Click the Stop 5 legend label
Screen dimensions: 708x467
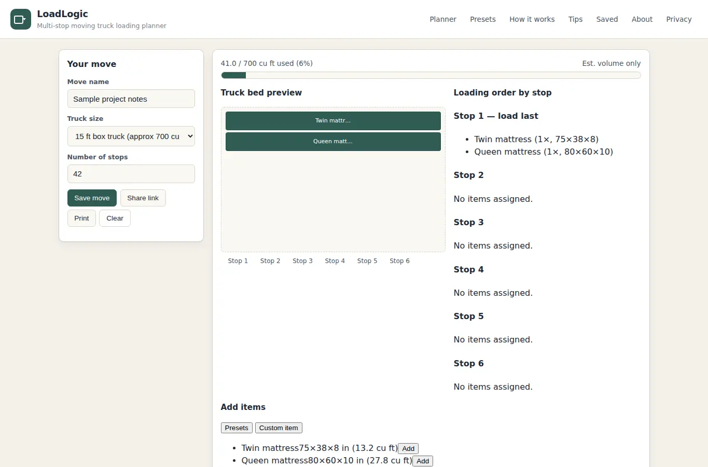click(x=367, y=261)
